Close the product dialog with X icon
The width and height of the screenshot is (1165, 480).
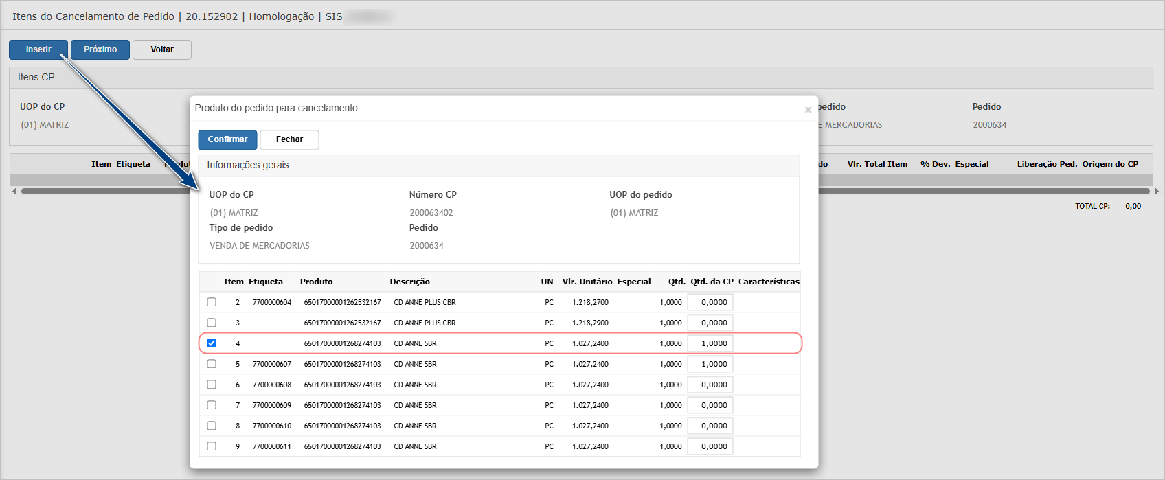pos(808,110)
